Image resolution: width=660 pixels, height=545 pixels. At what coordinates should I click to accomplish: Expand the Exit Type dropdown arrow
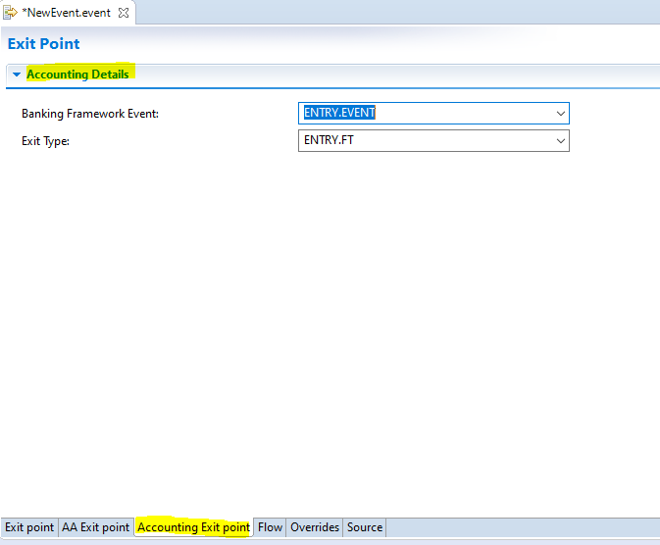561,141
